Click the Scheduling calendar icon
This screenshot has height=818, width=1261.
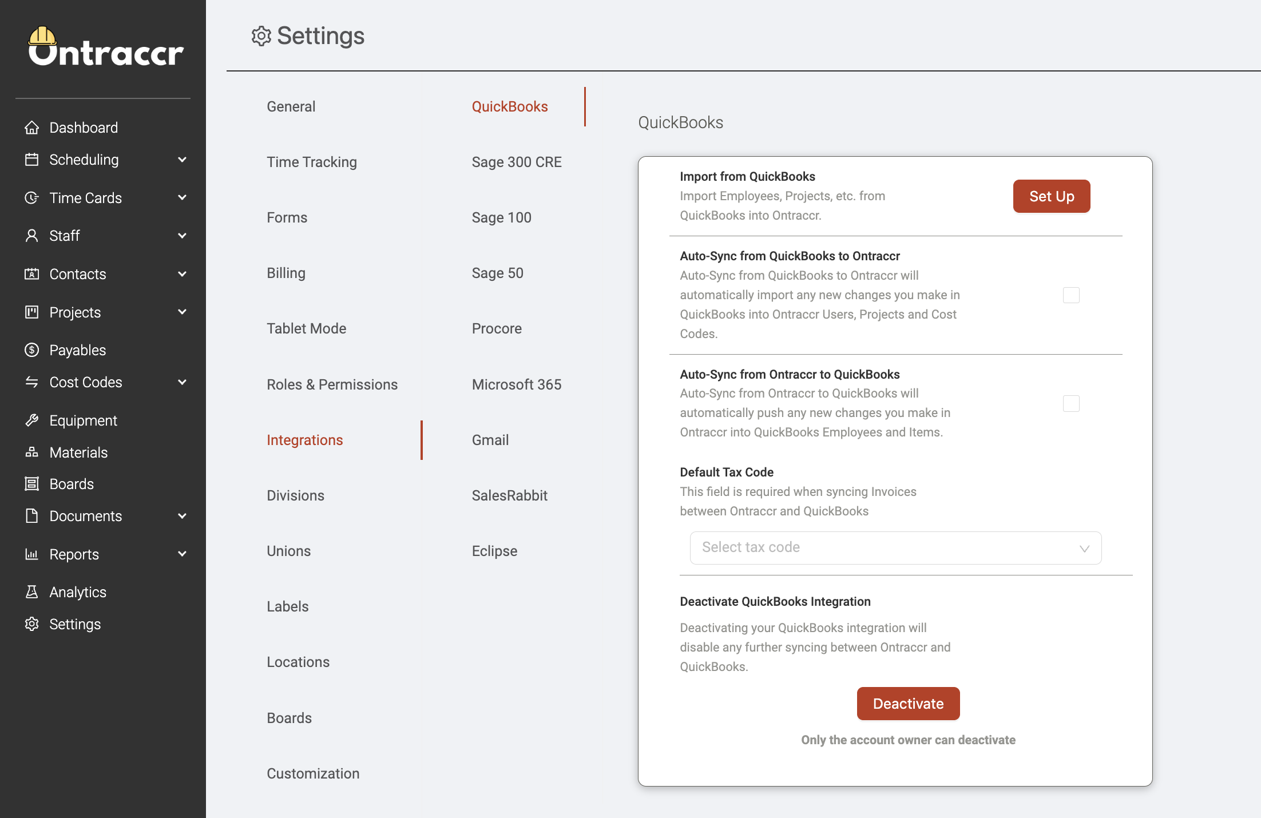(x=32, y=160)
